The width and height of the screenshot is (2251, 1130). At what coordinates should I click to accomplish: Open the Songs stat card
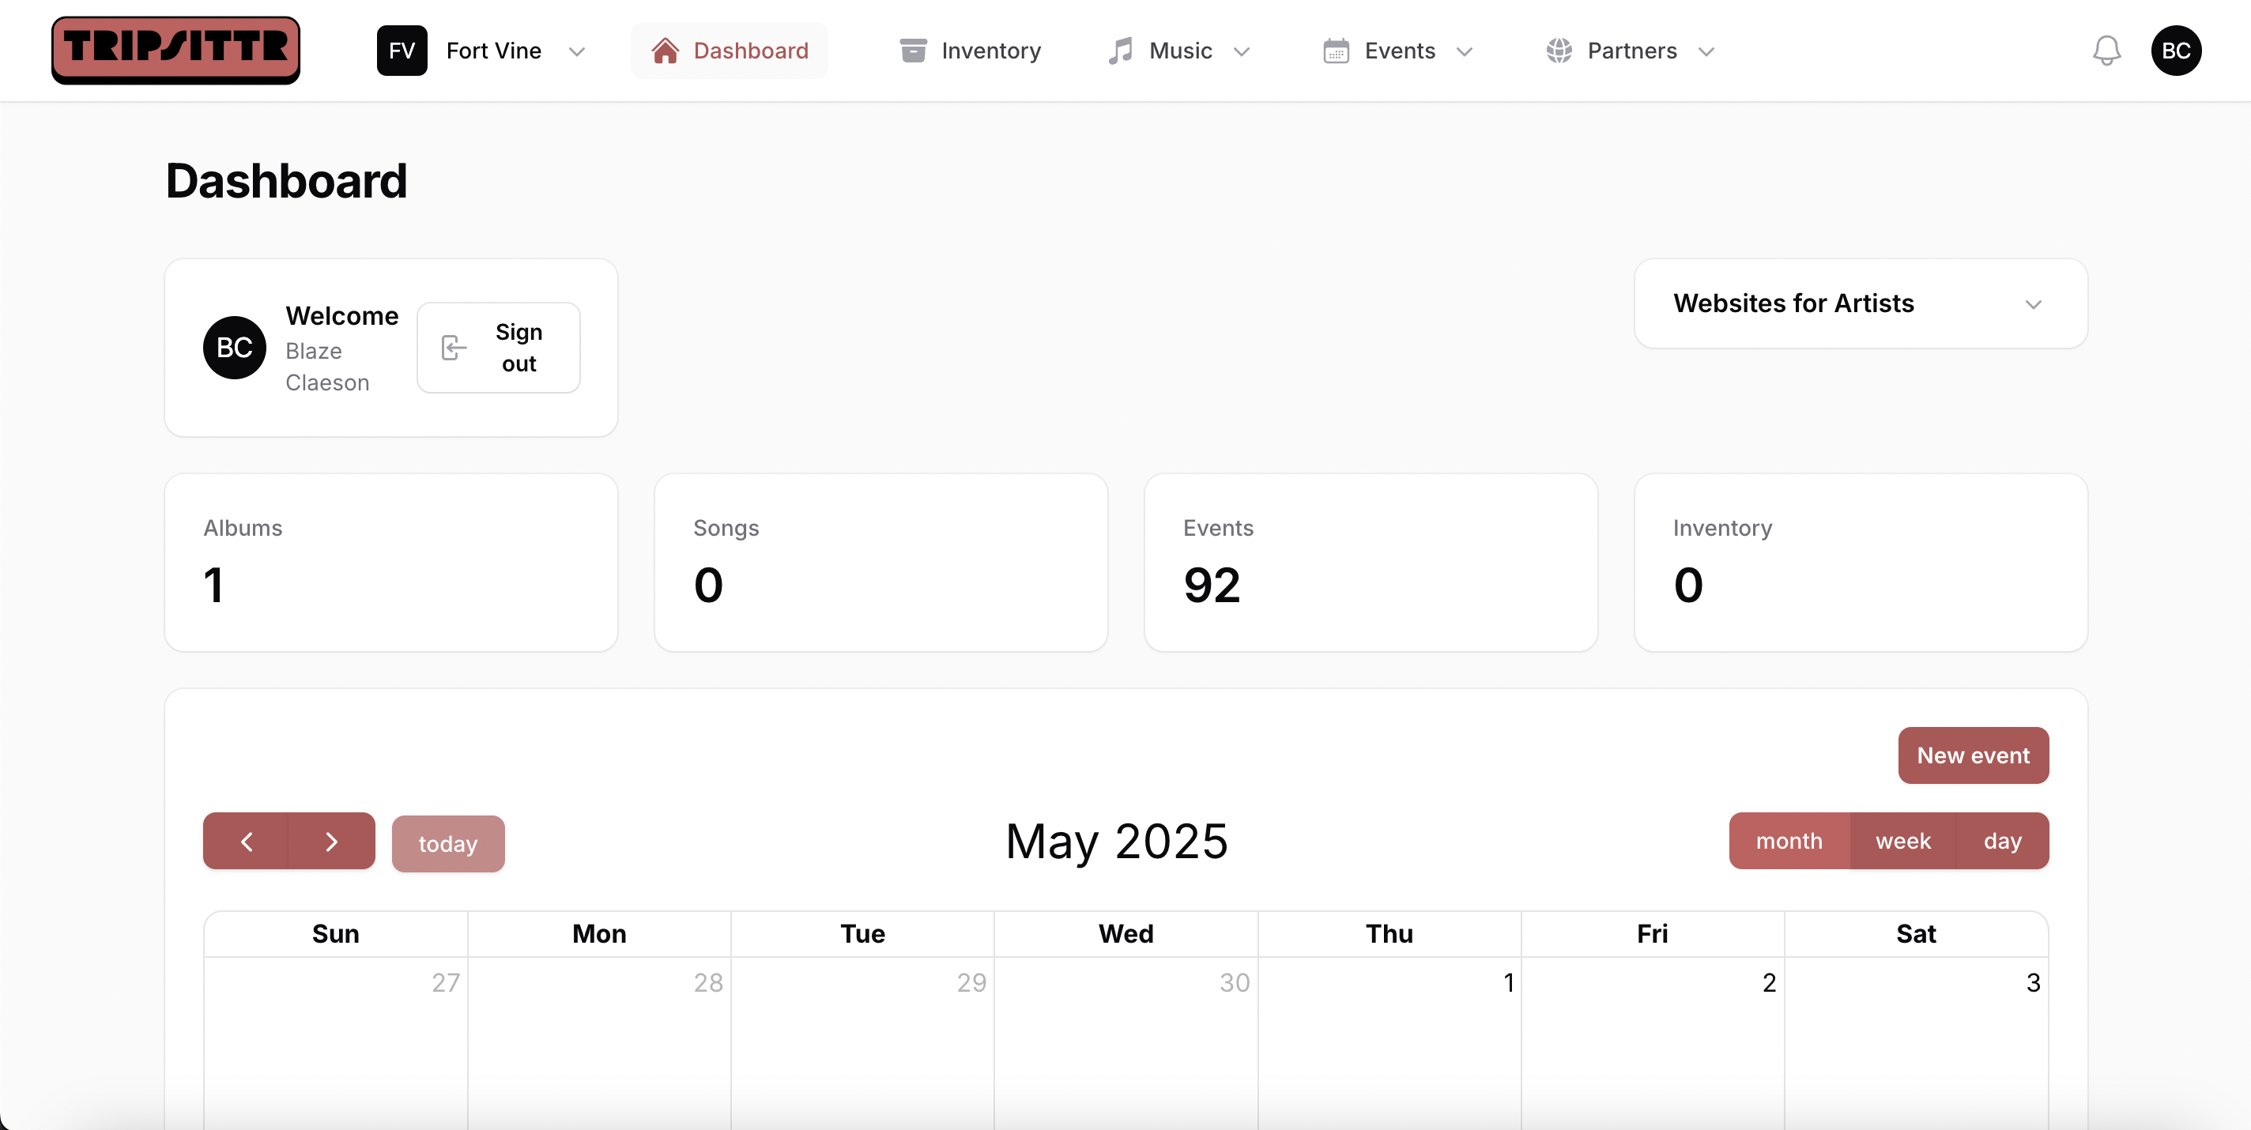point(880,562)
